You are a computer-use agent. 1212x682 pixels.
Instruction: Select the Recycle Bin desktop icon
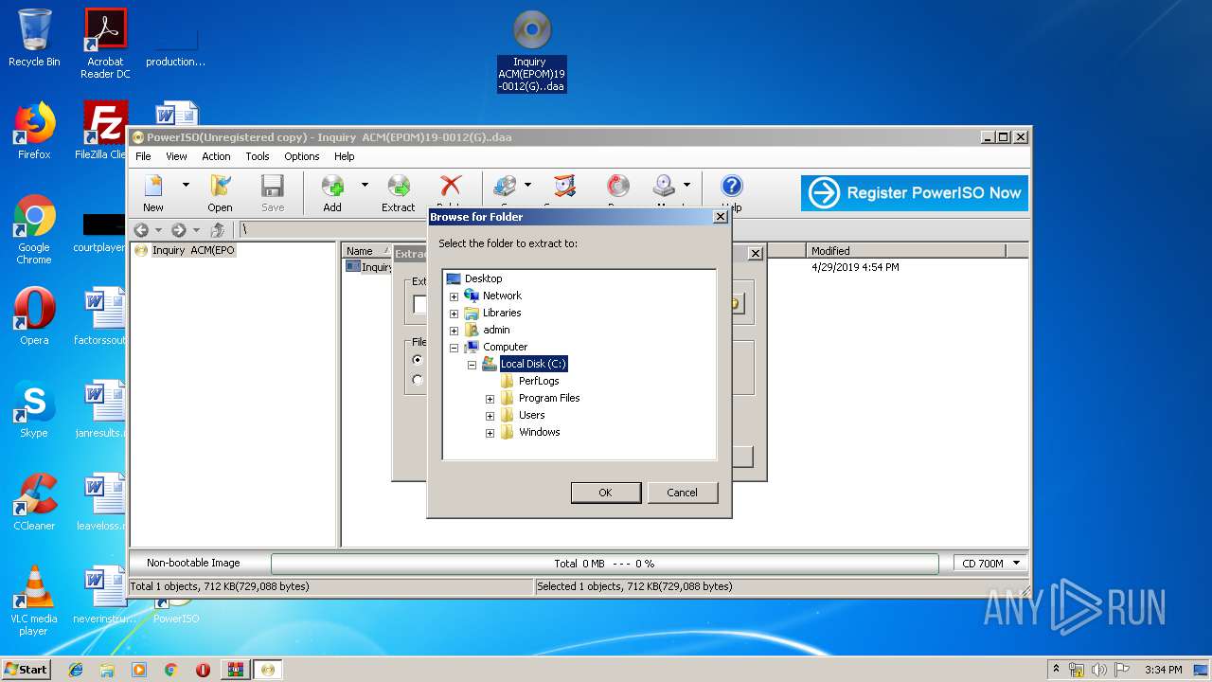(34, 38)
